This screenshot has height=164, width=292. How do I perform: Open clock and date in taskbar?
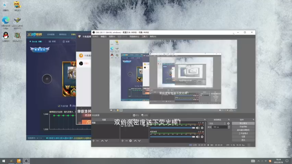(x=278, y=161)
